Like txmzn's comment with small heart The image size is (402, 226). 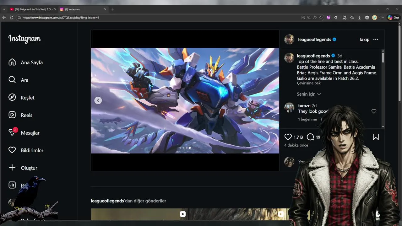(374, 111)
